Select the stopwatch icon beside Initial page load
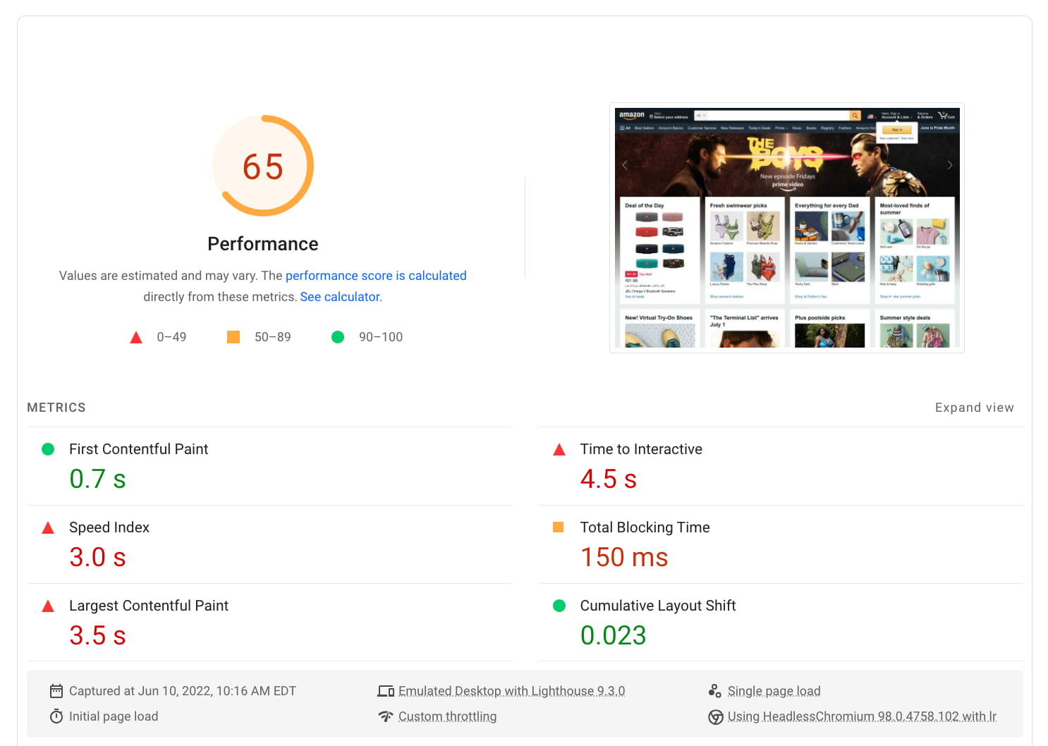The width and height of the screenshot is (1048, 746). [56, 716]
